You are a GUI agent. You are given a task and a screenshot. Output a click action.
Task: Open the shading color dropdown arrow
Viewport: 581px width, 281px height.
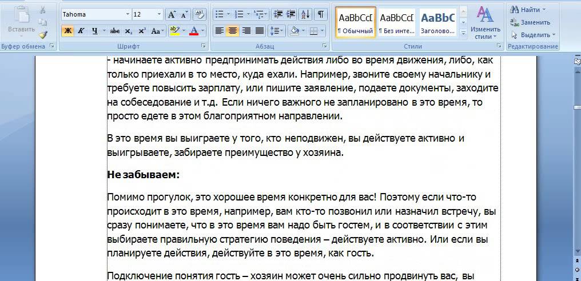(x=304, y=31)
